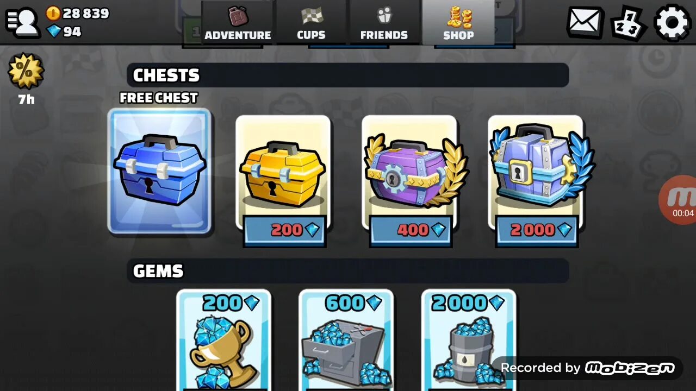
Task: Select the Shop tab
Action: pos(458,23)
